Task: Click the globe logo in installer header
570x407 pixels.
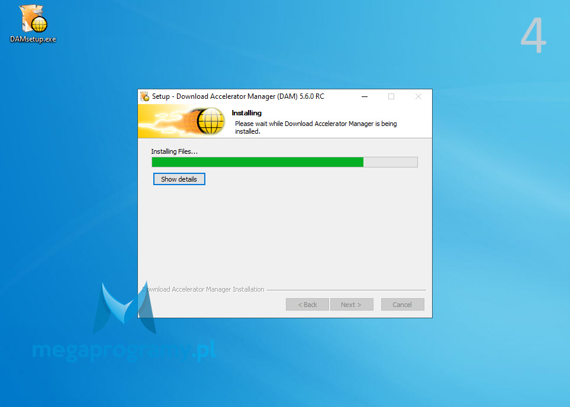Action: (x=211, y=121)
